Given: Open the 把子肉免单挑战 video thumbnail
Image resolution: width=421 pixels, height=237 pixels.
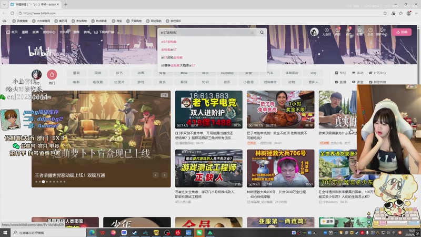Looking at the screenshot, I should [280, 110].
